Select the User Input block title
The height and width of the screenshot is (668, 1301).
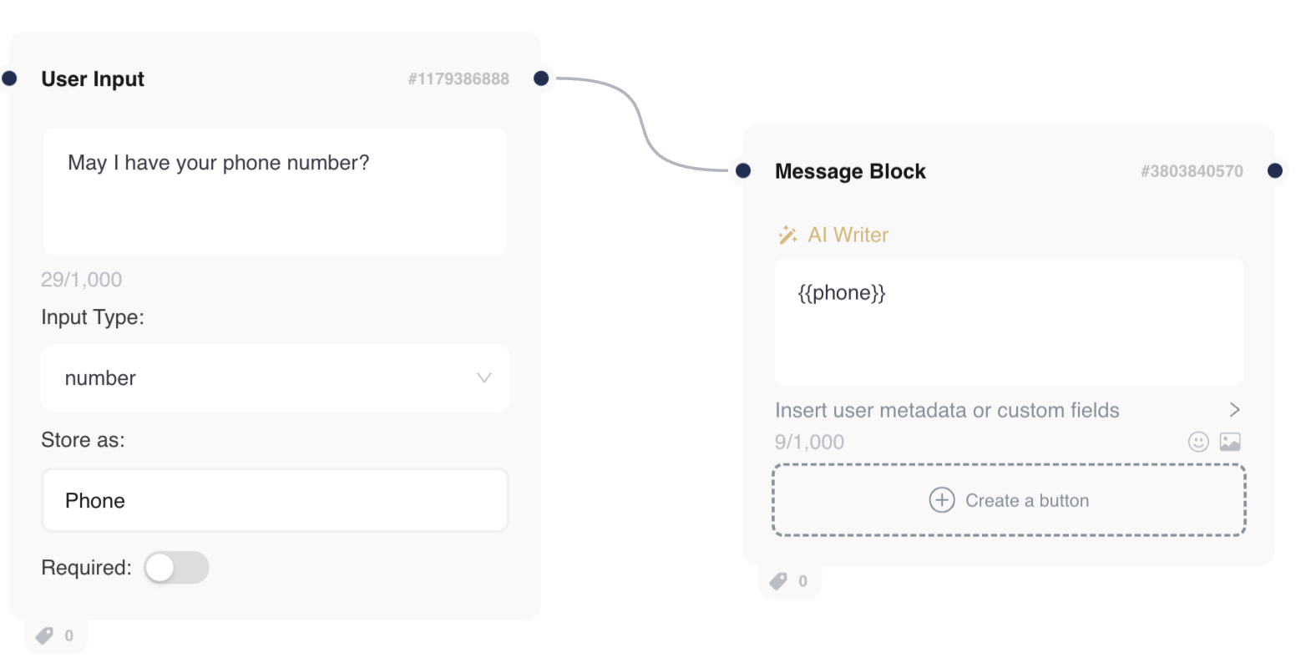pos(93,79)
